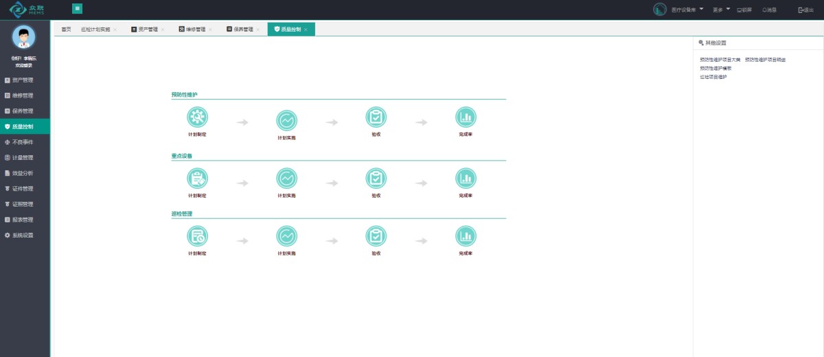
Task: Click the 巡检管理 section heading
Action: pyautogui.click(x=182, y=214)
